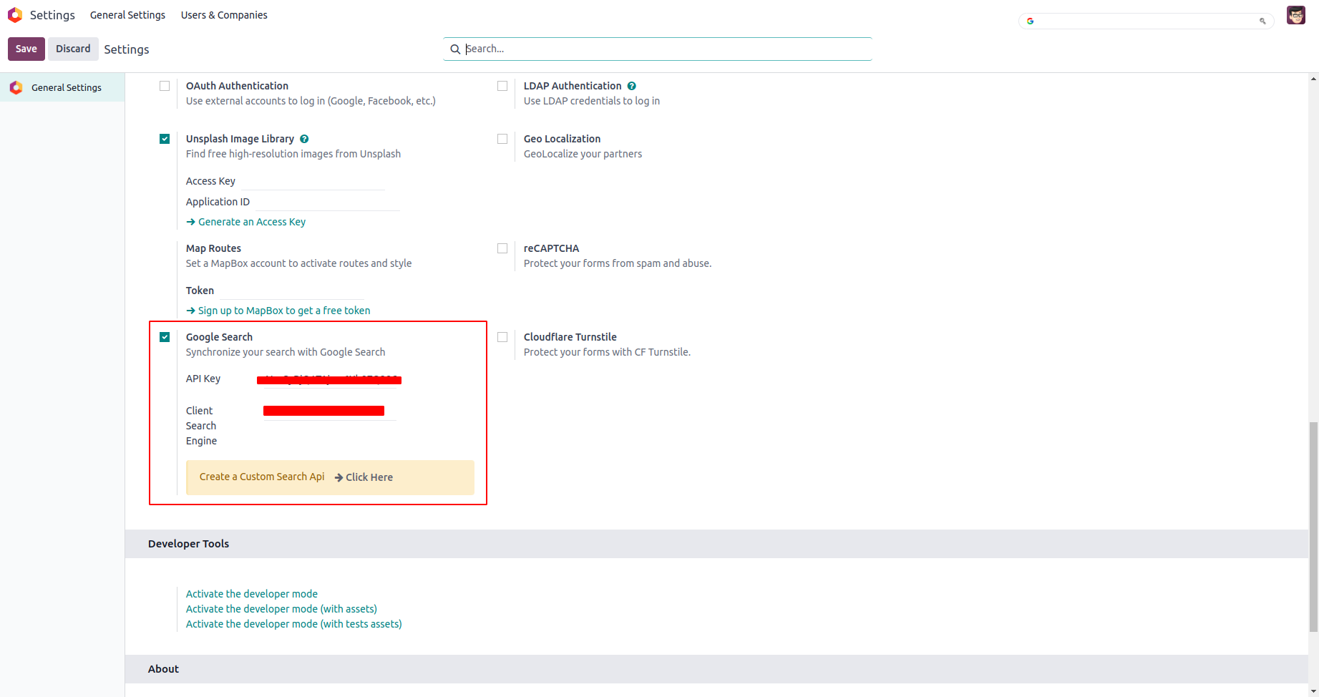Open the General Settings menu
This screenshot has height=697, width=1319.
click(x=127, y=15)
